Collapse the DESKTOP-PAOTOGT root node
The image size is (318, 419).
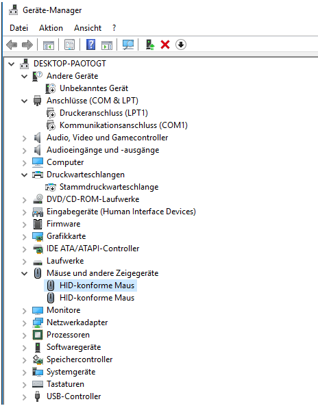(x=11, y=64)
